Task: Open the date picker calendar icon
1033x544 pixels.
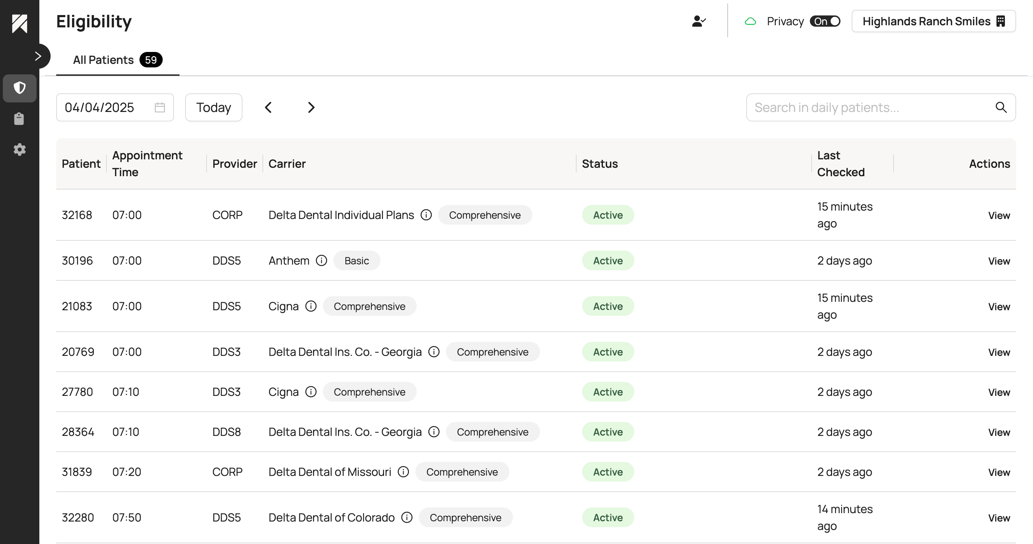Action: (160, 107)
